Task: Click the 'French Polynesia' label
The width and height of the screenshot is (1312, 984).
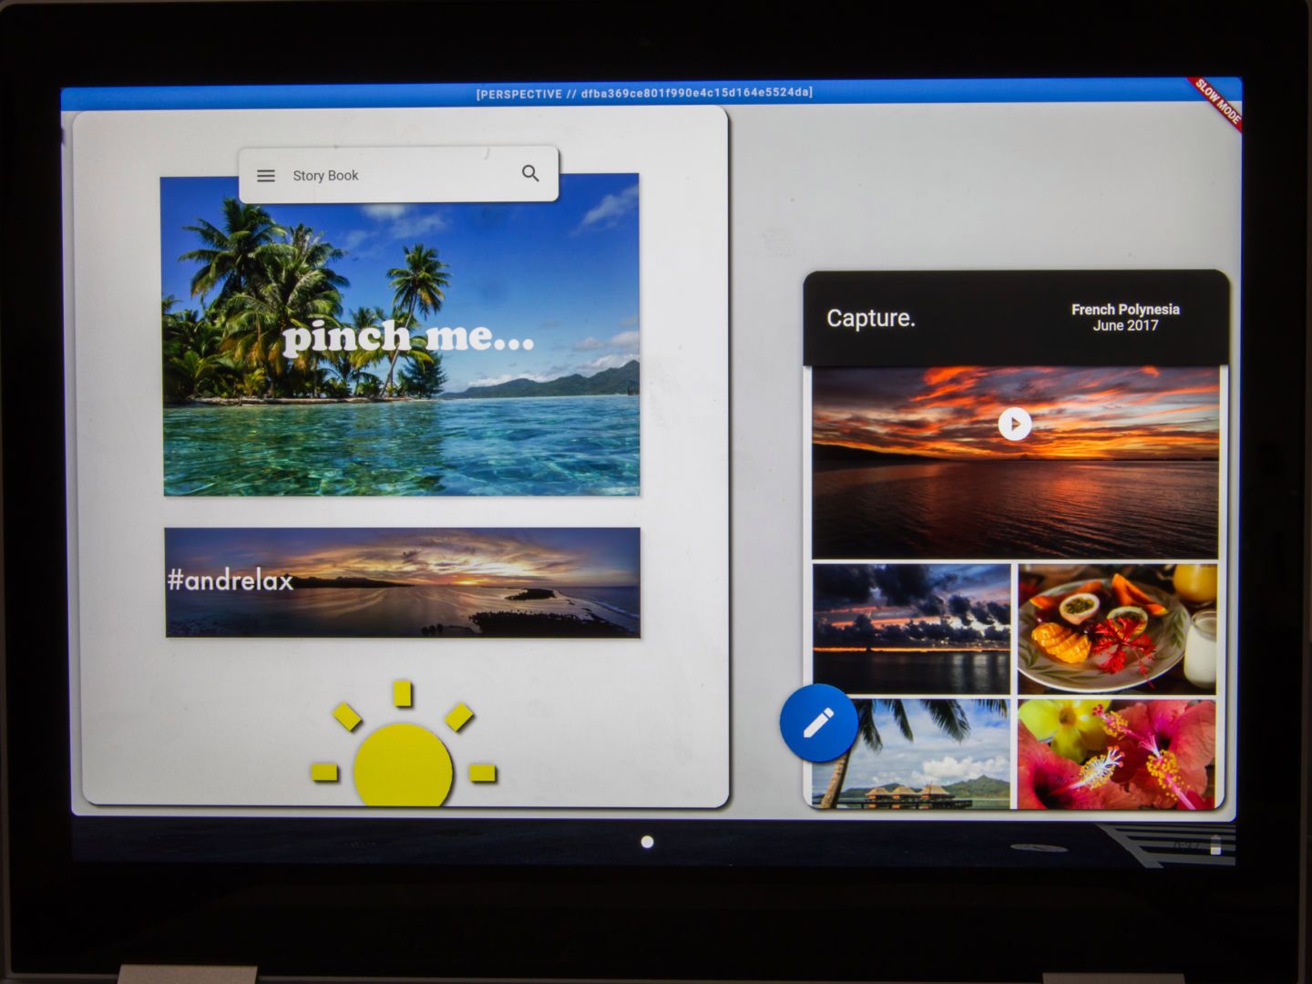Action: pos(1125,310)
